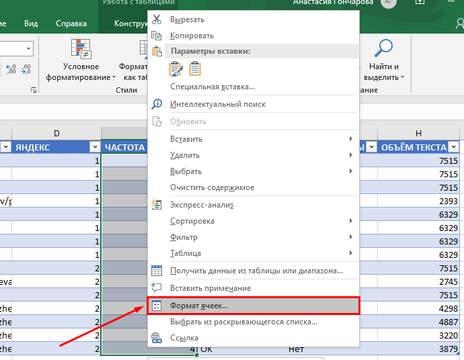Click the Cut (Вырезать) scissors icon

tap(157, 19)
